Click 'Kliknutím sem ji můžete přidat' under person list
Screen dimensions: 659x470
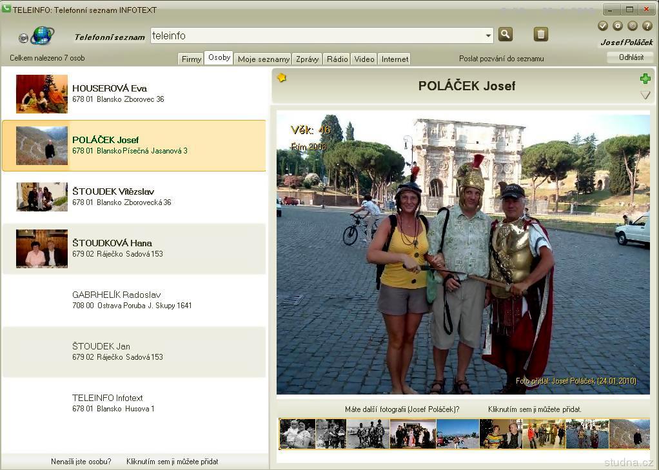172,462
